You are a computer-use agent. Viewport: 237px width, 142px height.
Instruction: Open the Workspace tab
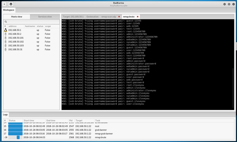[x=9, y=10]
